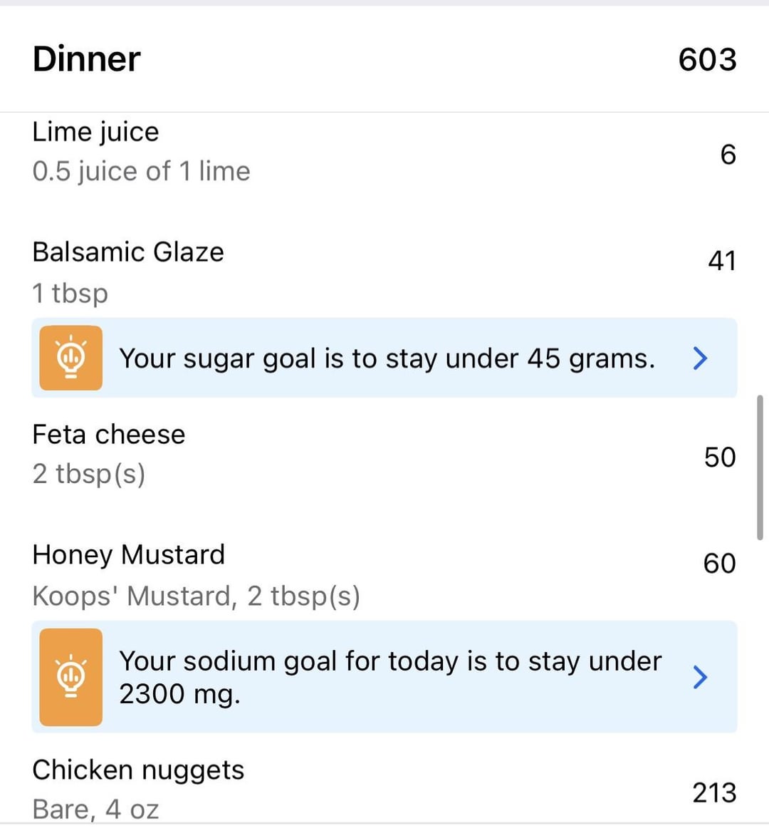Tap the 41 calories for Balsamic Glaze
Screen dimensions: 769x838
click(721, 261)
